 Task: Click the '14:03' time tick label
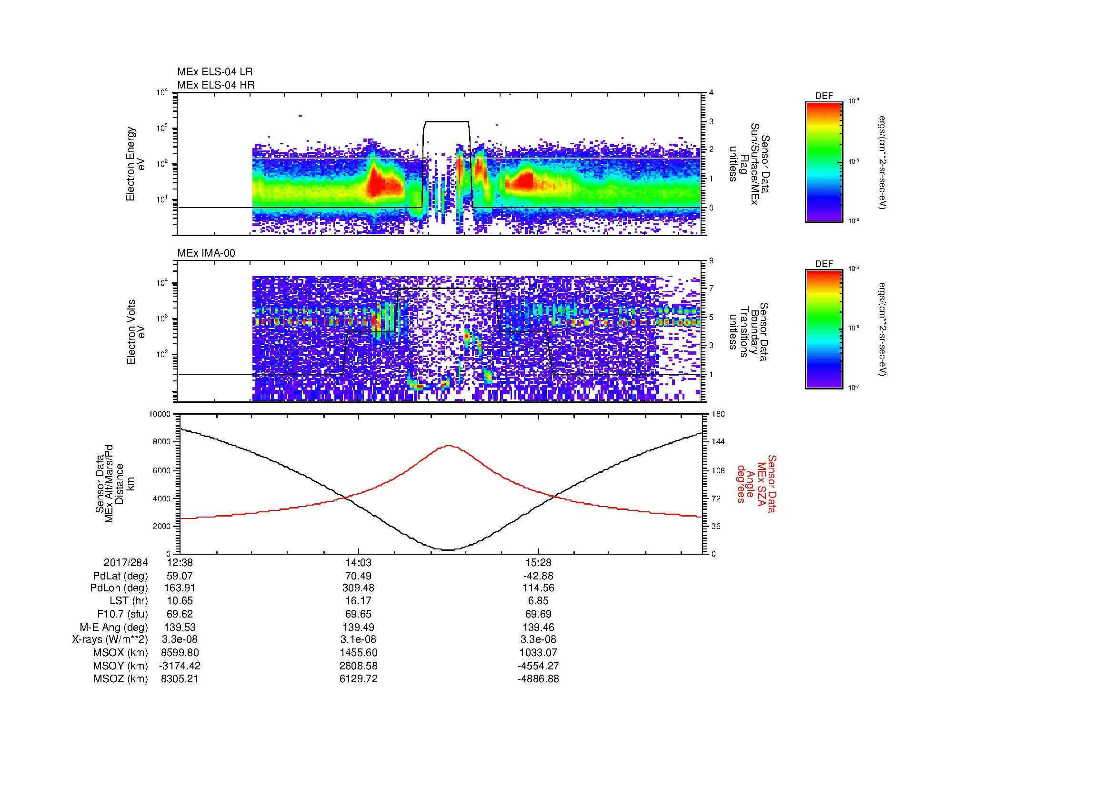coord(359,562)
